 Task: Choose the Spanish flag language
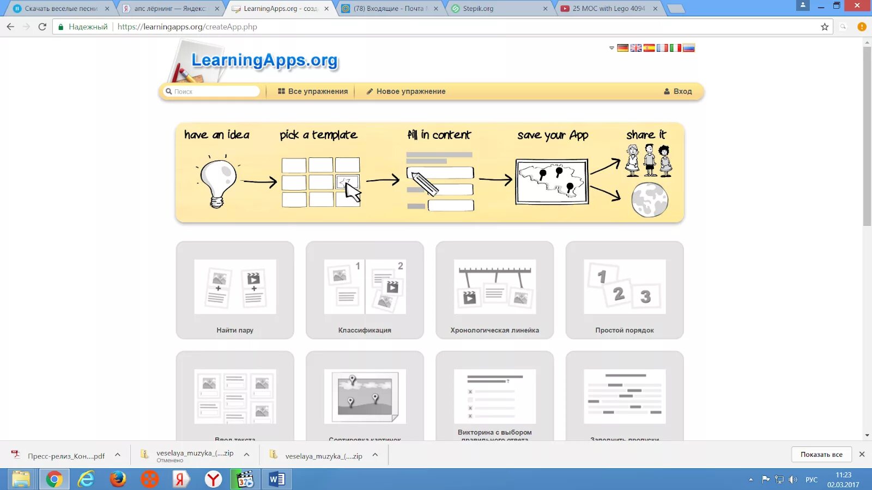649,48
